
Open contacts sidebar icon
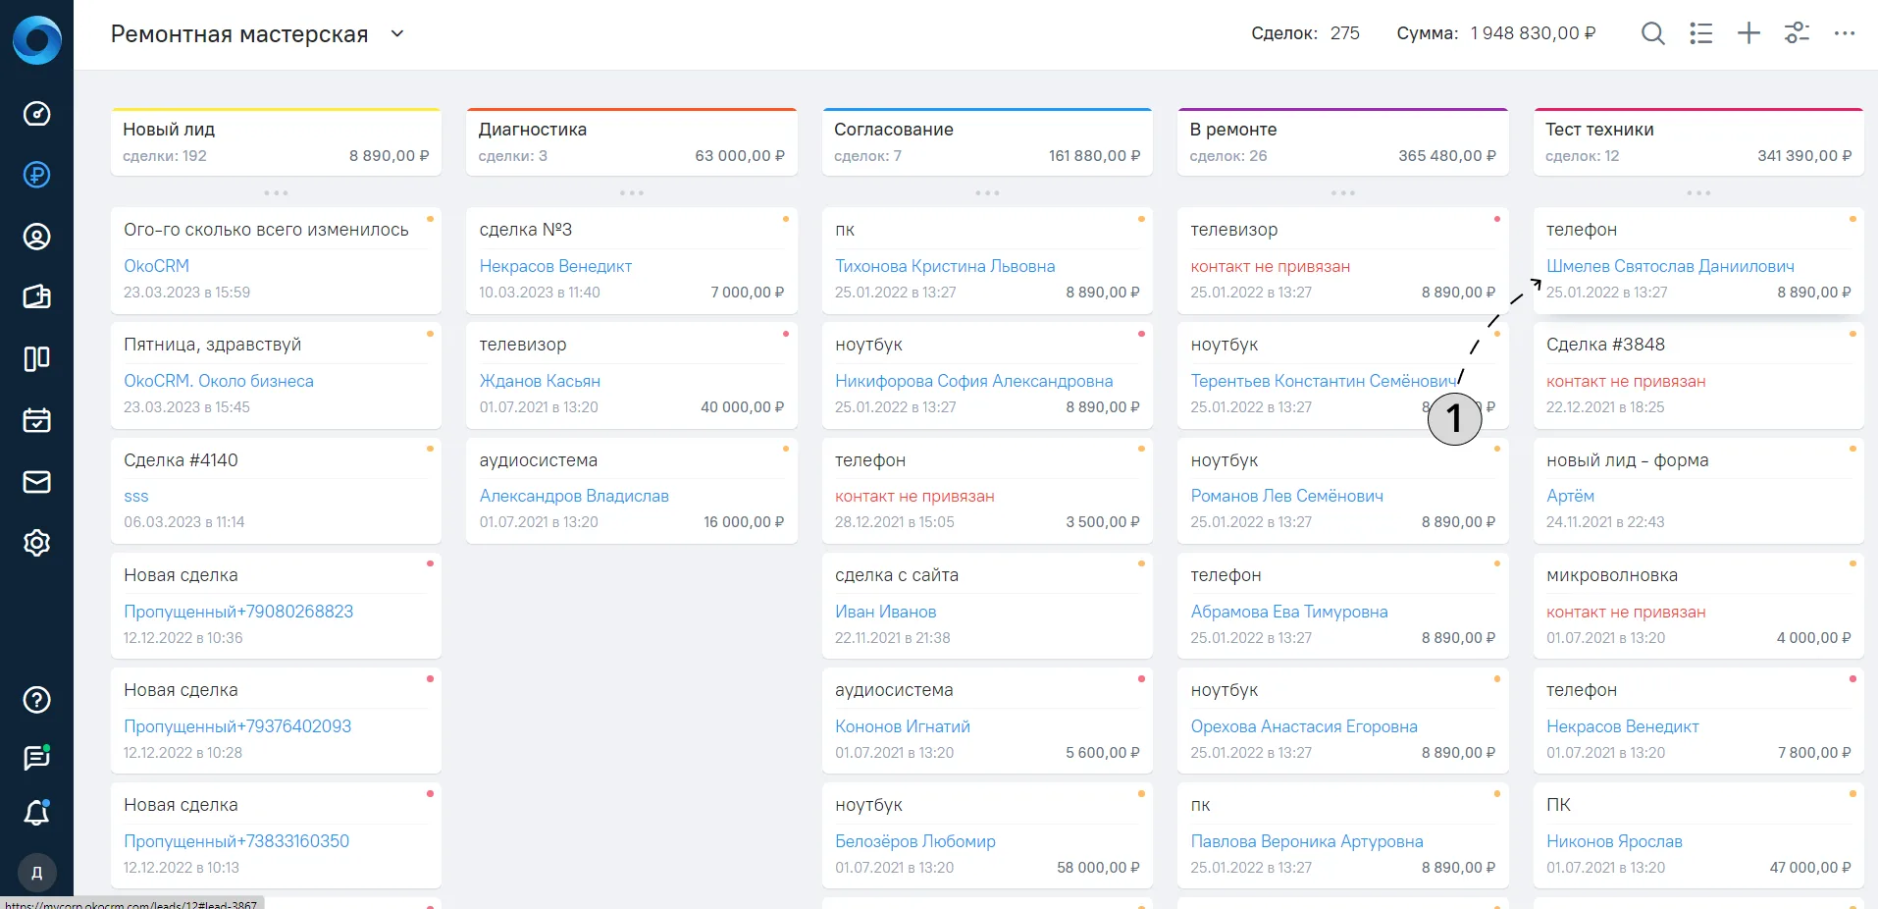click(x=36, y=237)
